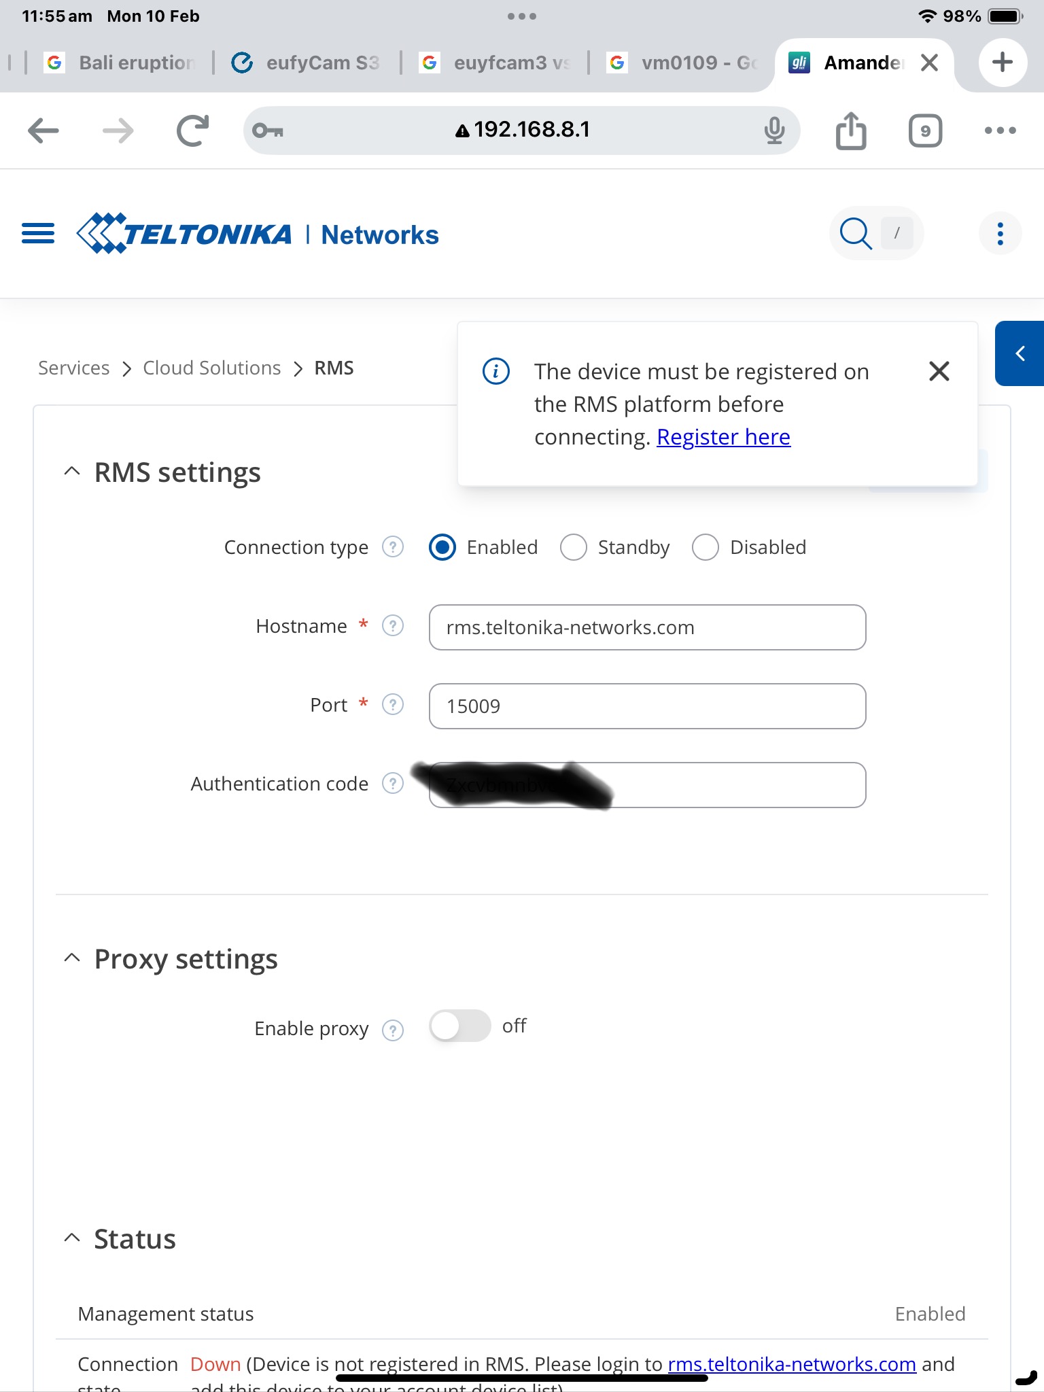Switch to the eufyCam S3 tab
This screenshot has width=1044, height=1392.
click(x=307, y=63)
